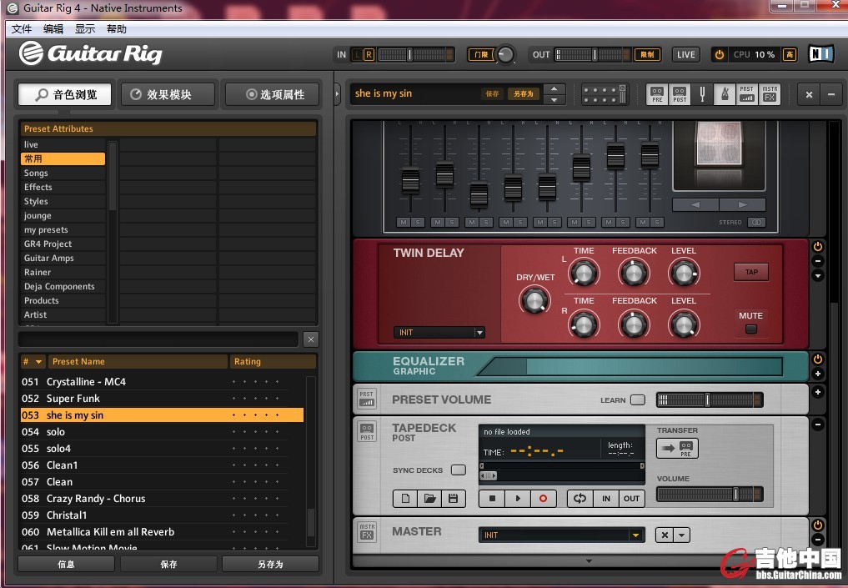The height and width of the screenshot is (588, 848).
Task: Collapse the Tapedeck Post module
Action: tap(818, 425)
